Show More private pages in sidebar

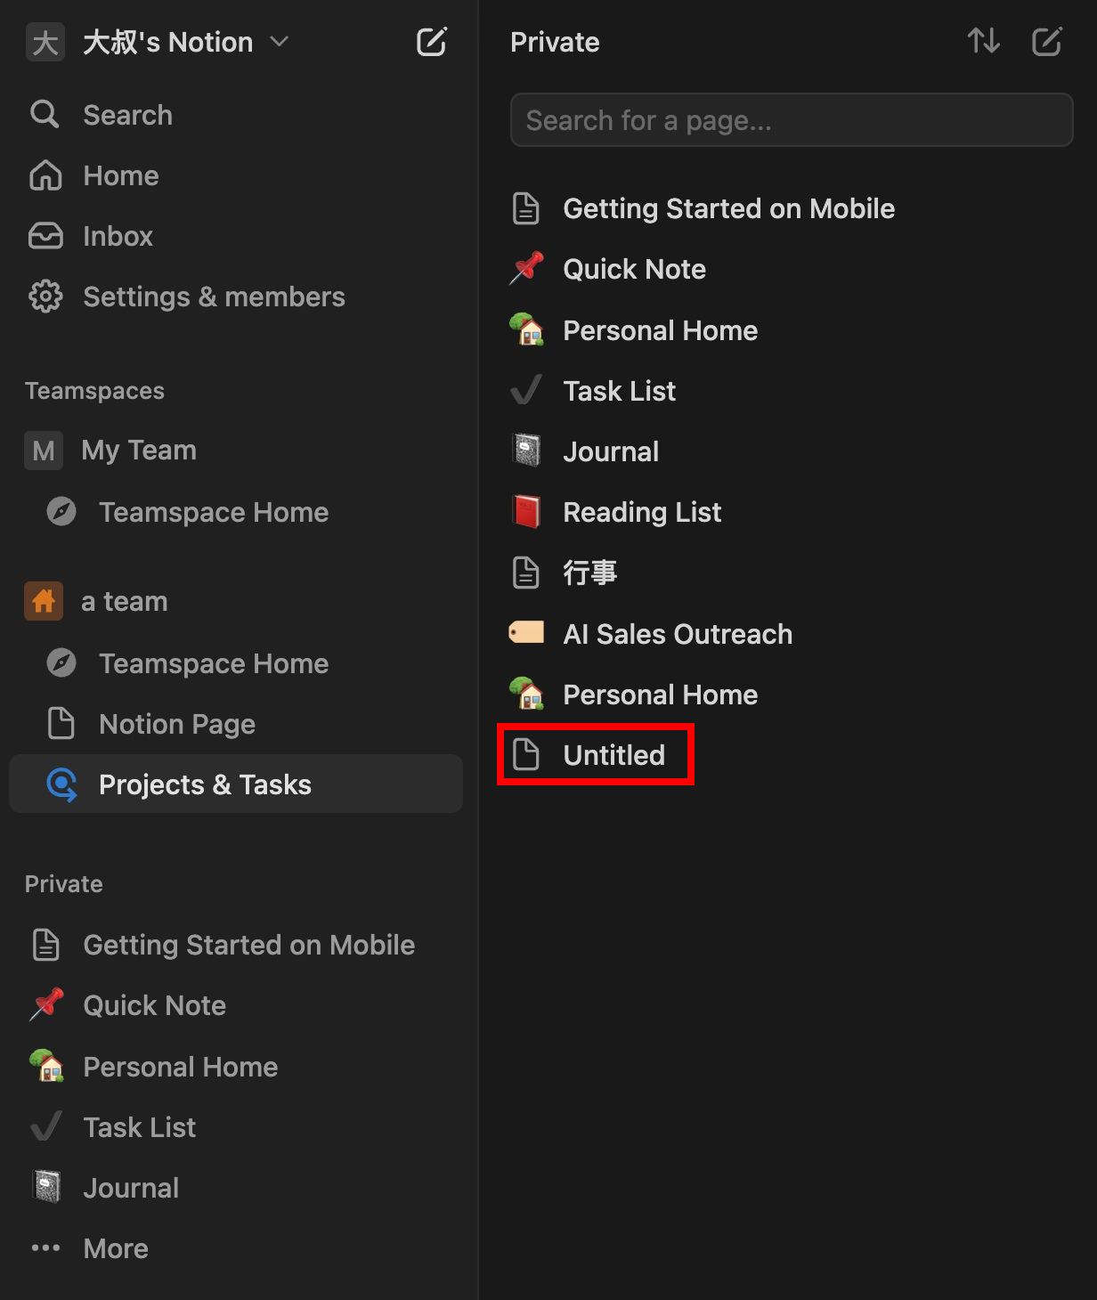click(x=115, y=1248)
